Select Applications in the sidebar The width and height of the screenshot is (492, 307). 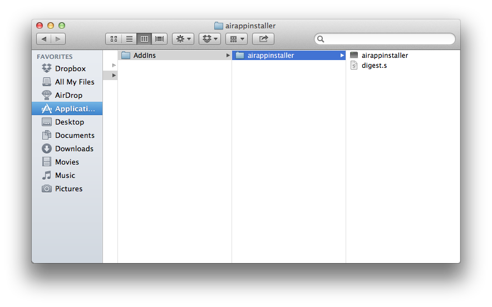click(67, 108)
